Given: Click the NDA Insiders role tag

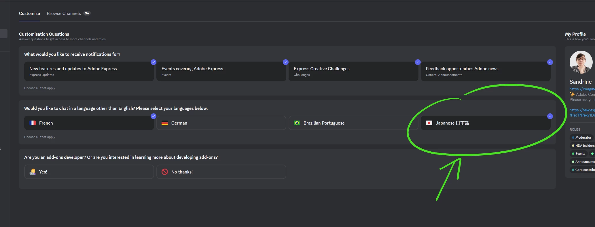Looking at the screenshot, I should coord(583,146).
